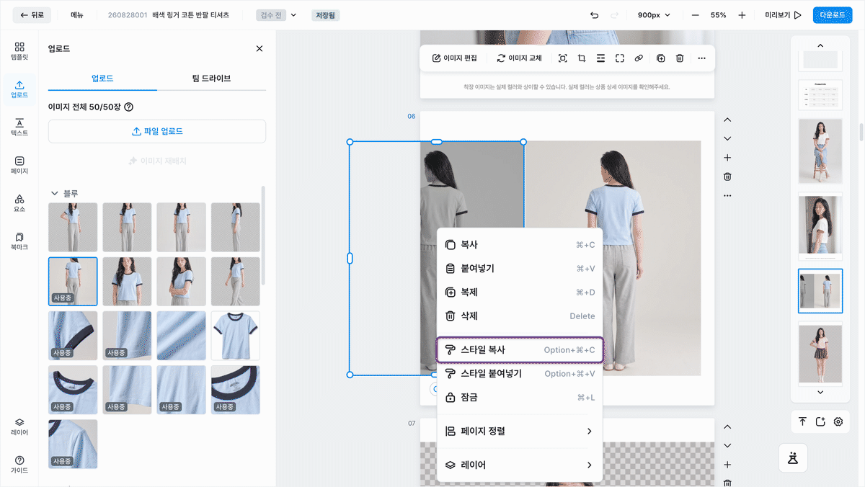The image size is (865, 487).
Task: Click the trash icon in image toolbar
Action: [680, 58]
